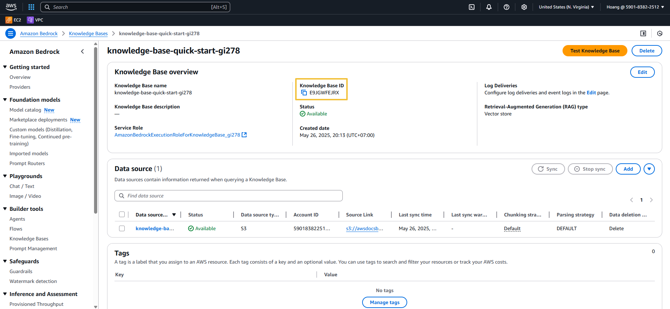
Task: Go to previous page arrow in data source table
Action: [632, 200]
